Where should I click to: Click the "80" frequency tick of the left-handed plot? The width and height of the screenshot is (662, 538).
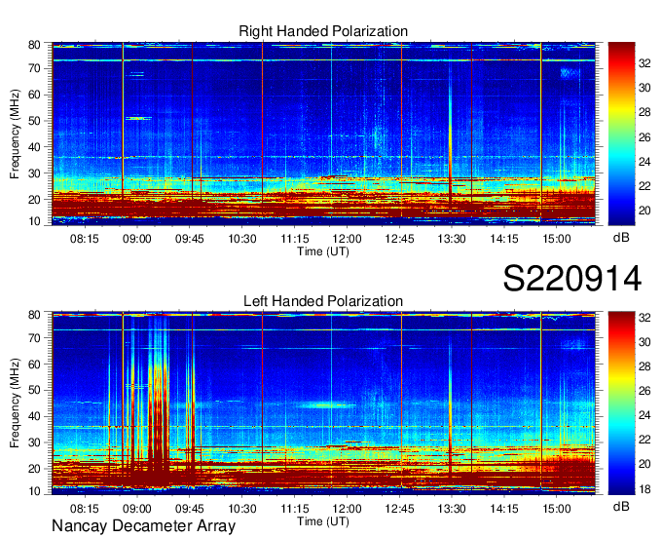34,315
